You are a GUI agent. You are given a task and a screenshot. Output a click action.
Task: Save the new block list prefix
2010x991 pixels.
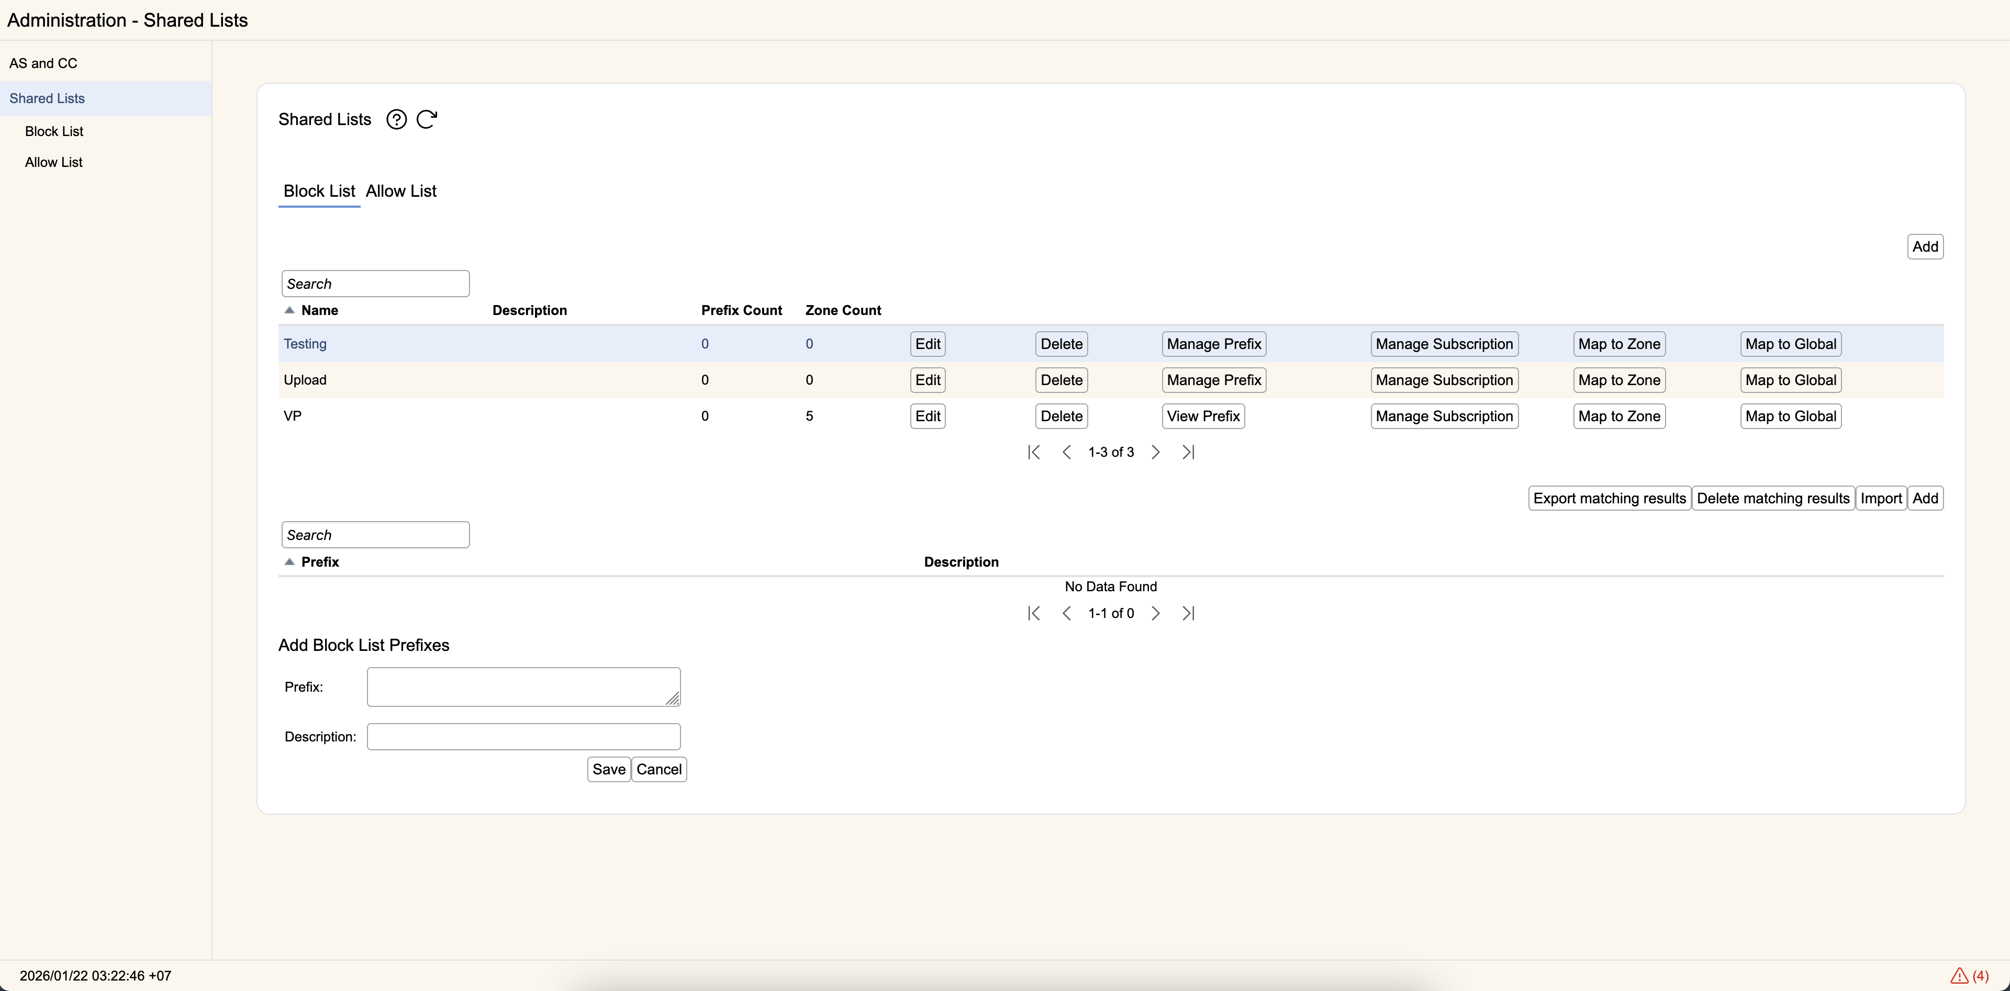(609, 770)
